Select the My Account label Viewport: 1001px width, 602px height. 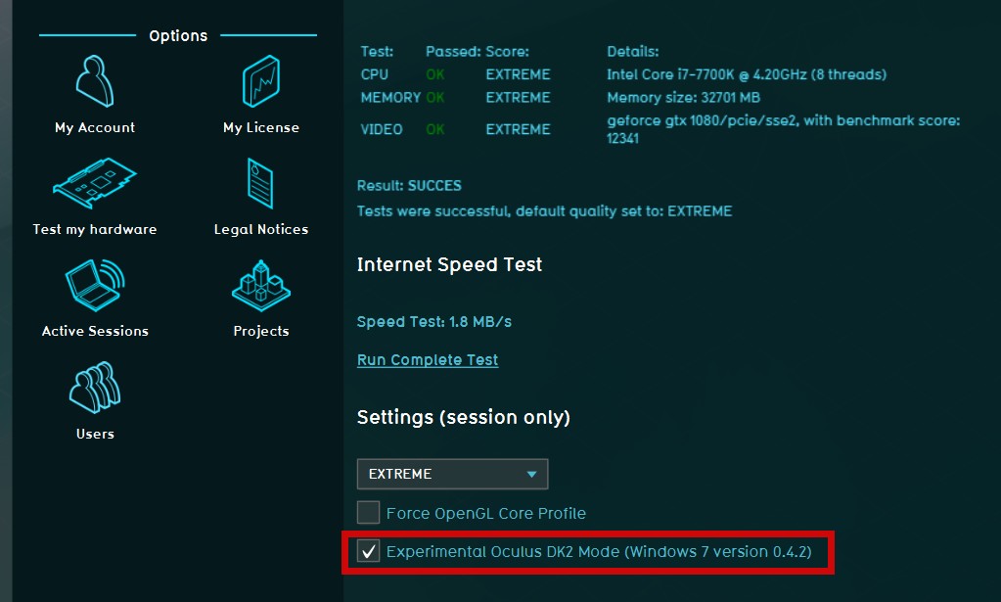pos(95,127)
